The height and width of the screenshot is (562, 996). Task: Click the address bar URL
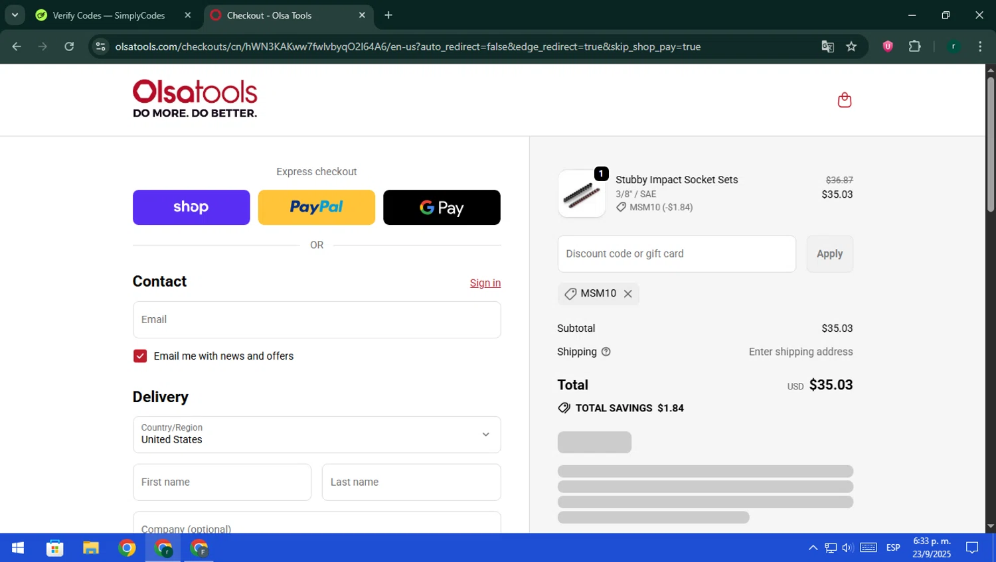click(x=408, y=46)
